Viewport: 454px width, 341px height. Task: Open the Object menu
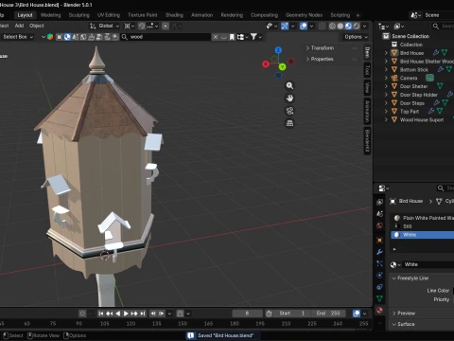37,26
